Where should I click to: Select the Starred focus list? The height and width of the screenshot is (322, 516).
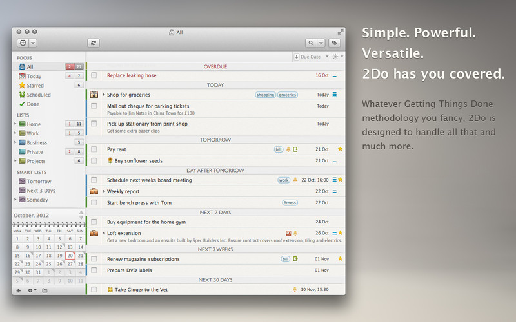pos(35,85)
